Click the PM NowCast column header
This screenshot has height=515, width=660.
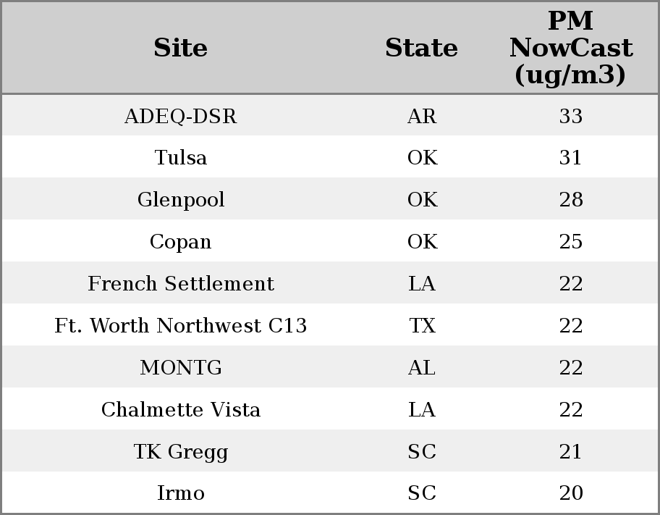[x=570, y=48]
